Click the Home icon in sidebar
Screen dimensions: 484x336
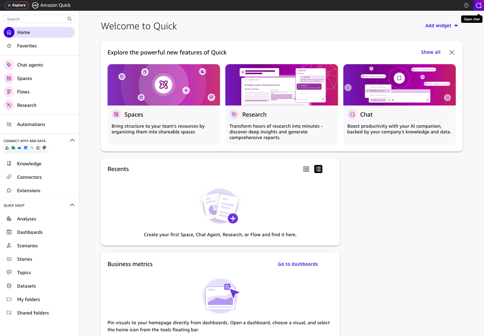[x=9, y=32]
